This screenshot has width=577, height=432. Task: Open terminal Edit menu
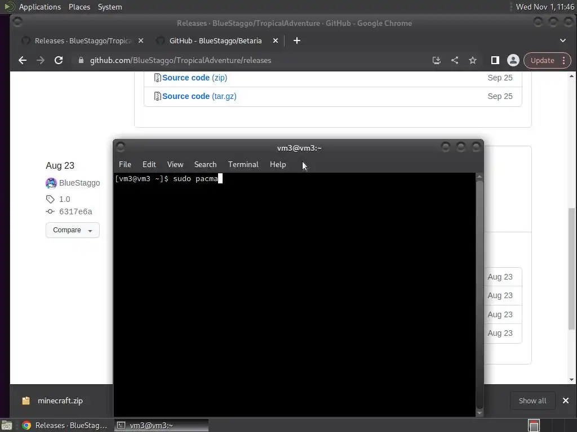tap(149, 165)
